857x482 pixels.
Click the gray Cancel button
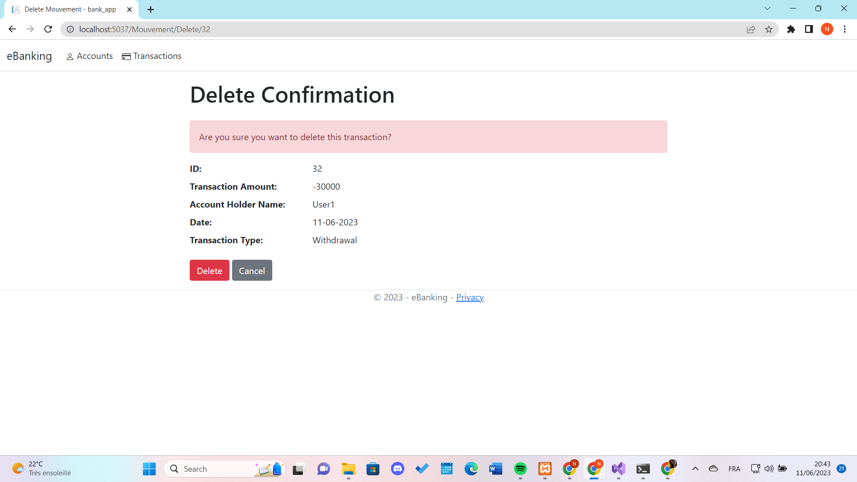click(x=252, y=270)
